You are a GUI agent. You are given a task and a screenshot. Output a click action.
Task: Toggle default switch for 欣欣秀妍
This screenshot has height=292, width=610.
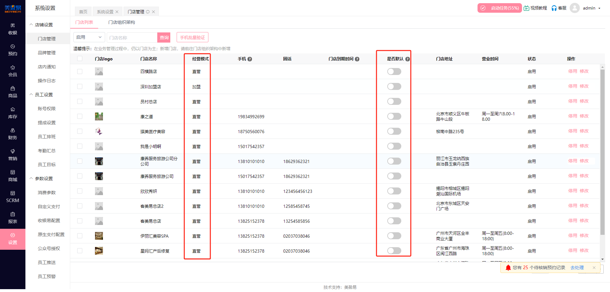tap(394, 191)
